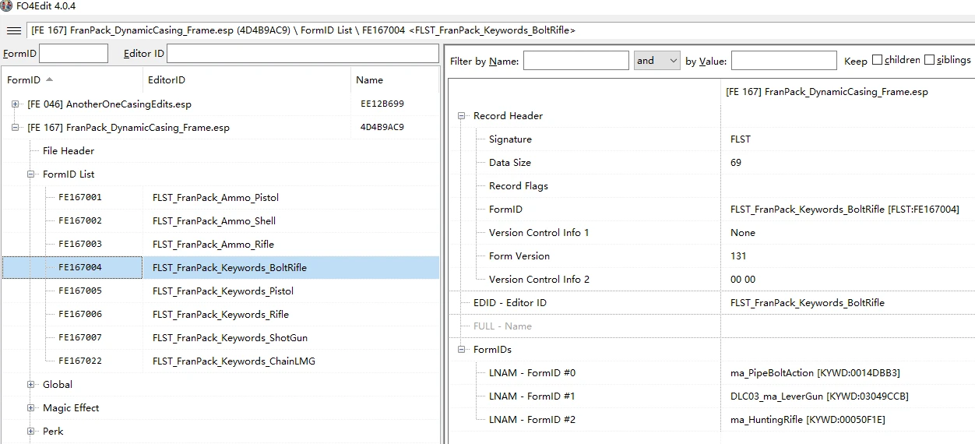Select record FLST_FranPack_Keywords_Rifle
This screenshot has height=444, width=975.
point(220,314)
